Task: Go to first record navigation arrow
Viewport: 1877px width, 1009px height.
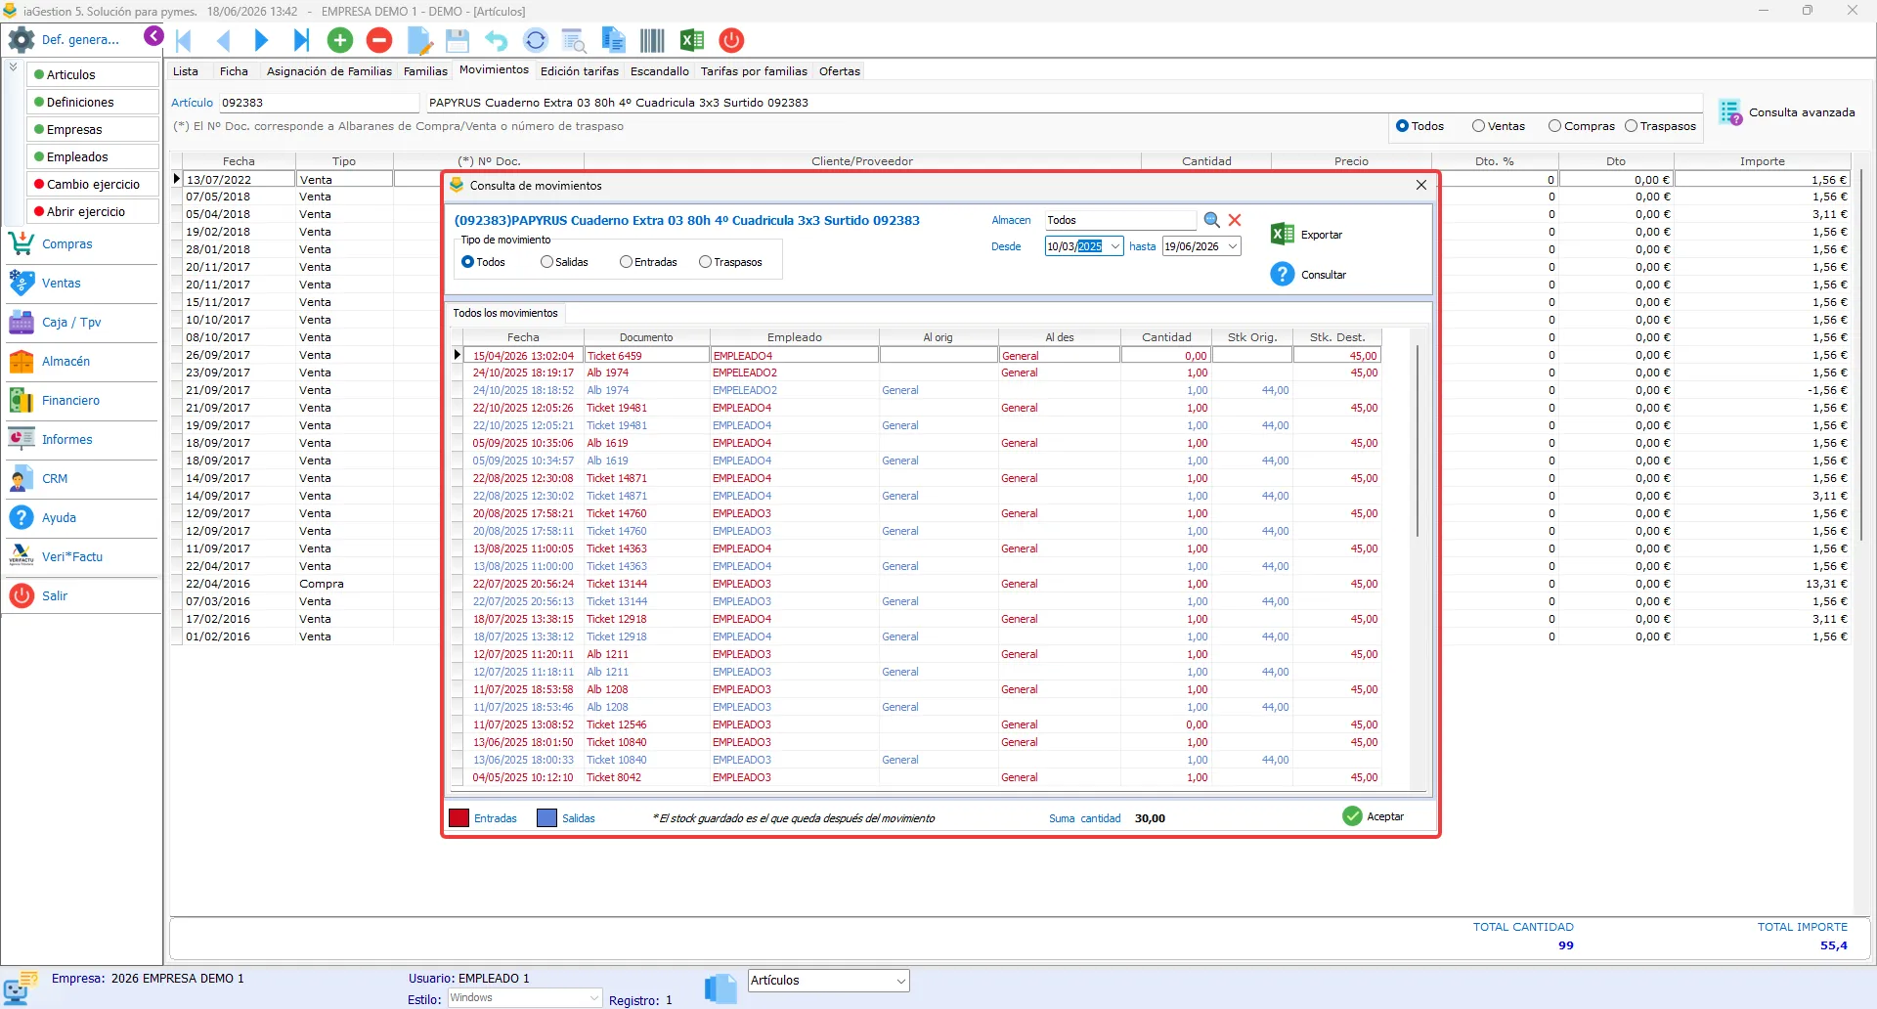Action: tap(184, 40)
